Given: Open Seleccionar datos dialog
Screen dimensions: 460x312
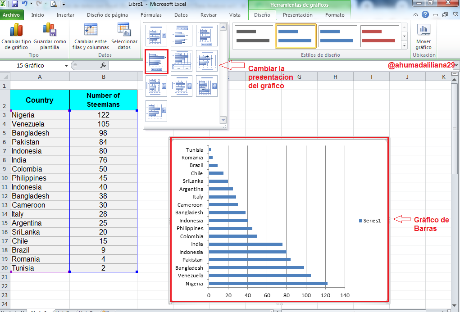Looking at the screenshot, I should pyautogui.click(x=124, y=36).
